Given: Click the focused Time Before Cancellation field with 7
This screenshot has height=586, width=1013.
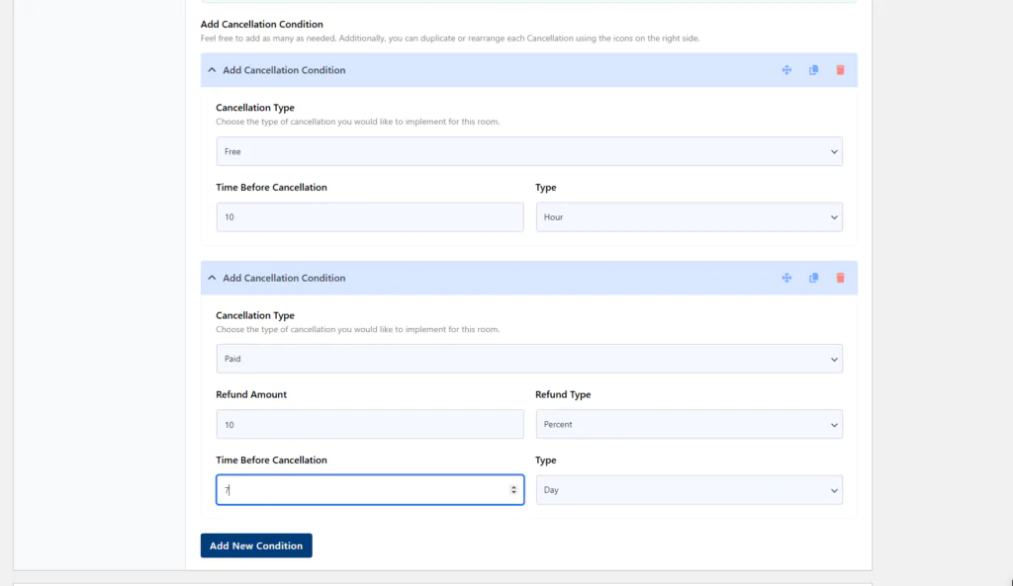Looking at the screenshot, I should point(370,490).
